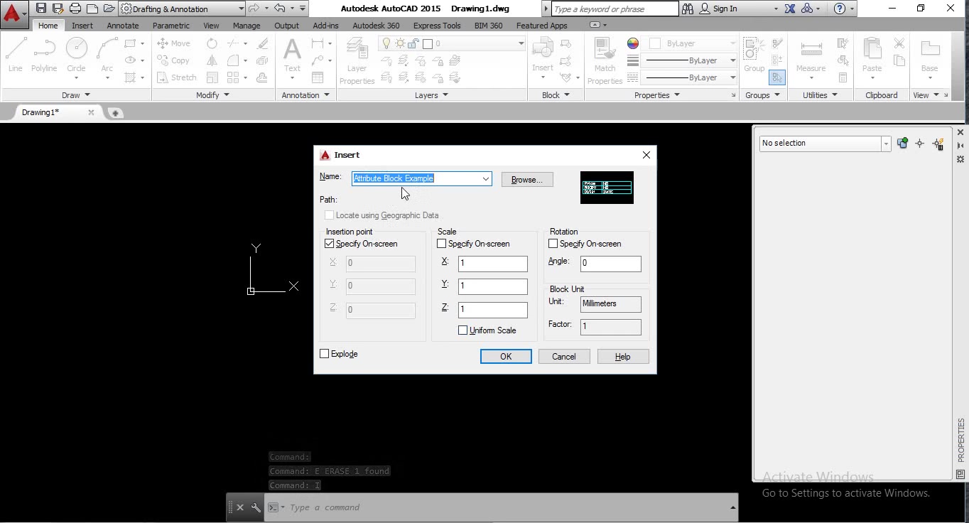Select the Circle tool
The width and height of the screenshot is (969, 523).
[x=76, y=55]
